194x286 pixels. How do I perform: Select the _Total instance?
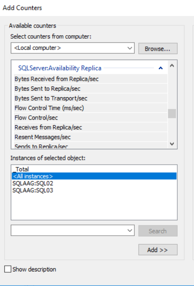94,169
